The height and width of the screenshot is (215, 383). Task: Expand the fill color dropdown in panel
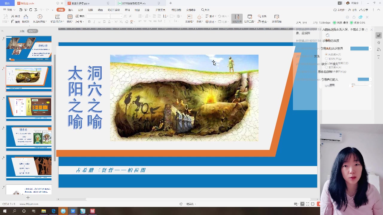pos(370,48)
